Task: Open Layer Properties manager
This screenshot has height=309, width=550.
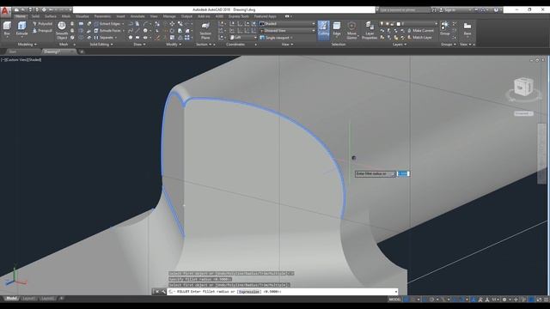Action: [370, 31]
